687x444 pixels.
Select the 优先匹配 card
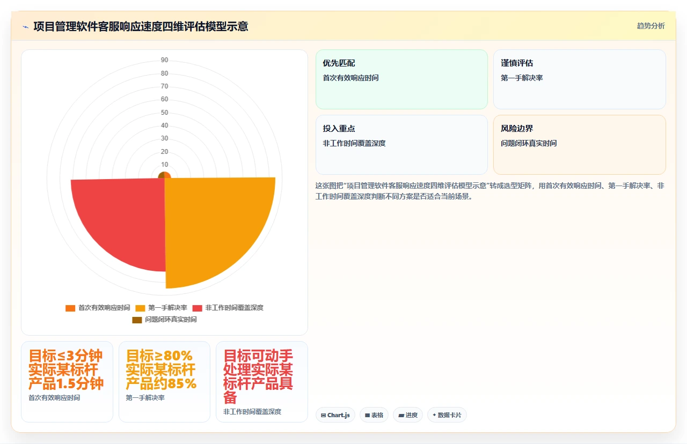coord(401,79)
